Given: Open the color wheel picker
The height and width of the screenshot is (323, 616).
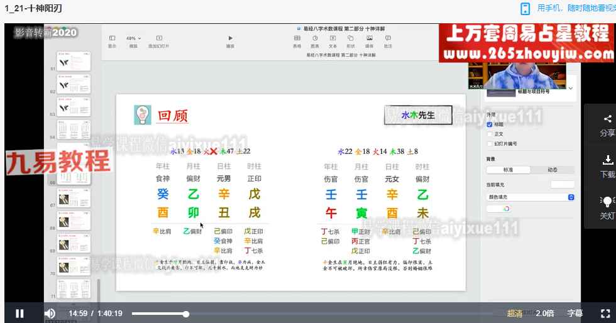Looking at the screenshot, I should coord(507,209).
